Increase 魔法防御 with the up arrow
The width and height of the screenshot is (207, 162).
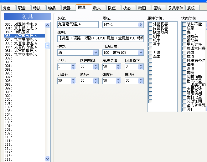pos(118,65)
